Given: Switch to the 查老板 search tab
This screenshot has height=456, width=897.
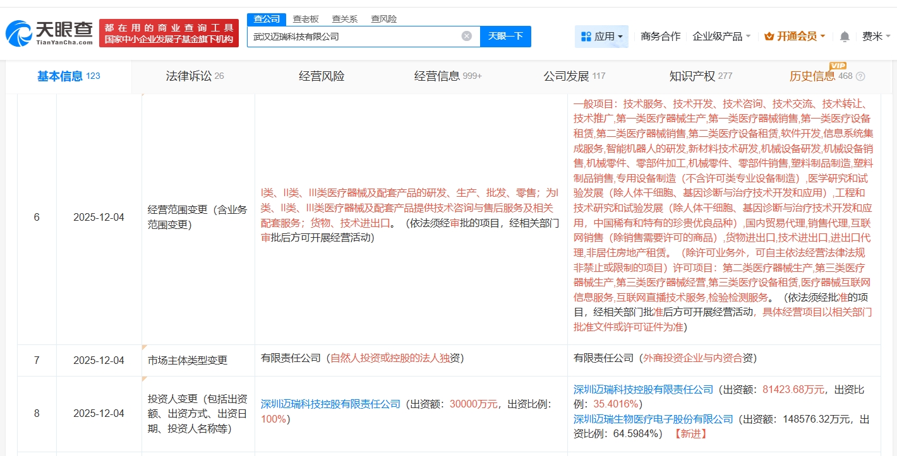Looking at the screenshot, I should tap(305, 19).
